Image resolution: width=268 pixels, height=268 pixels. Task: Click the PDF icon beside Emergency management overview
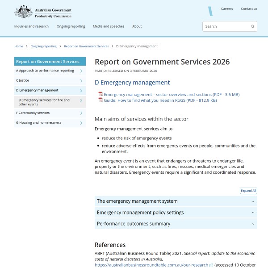pos(100,94)
